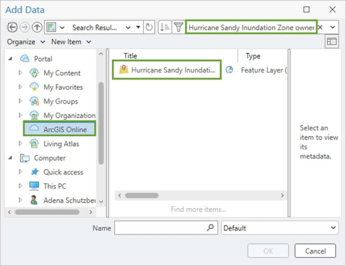The width and height of the screenshot is (346, 266).
Task: Click the Find more items link
Action: pyautogui.click(x=198, y=209)
